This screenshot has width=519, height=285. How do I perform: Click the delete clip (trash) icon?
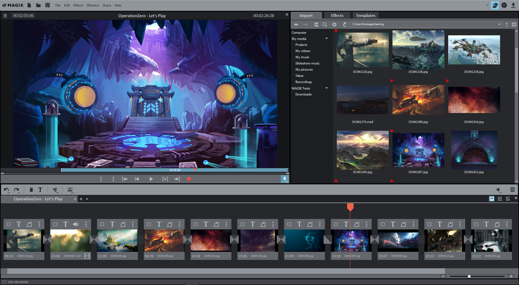tap(31, 190)
